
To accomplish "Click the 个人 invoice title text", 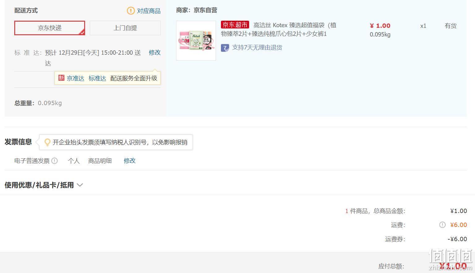I will pyautogui.click(x=74, y=161).
